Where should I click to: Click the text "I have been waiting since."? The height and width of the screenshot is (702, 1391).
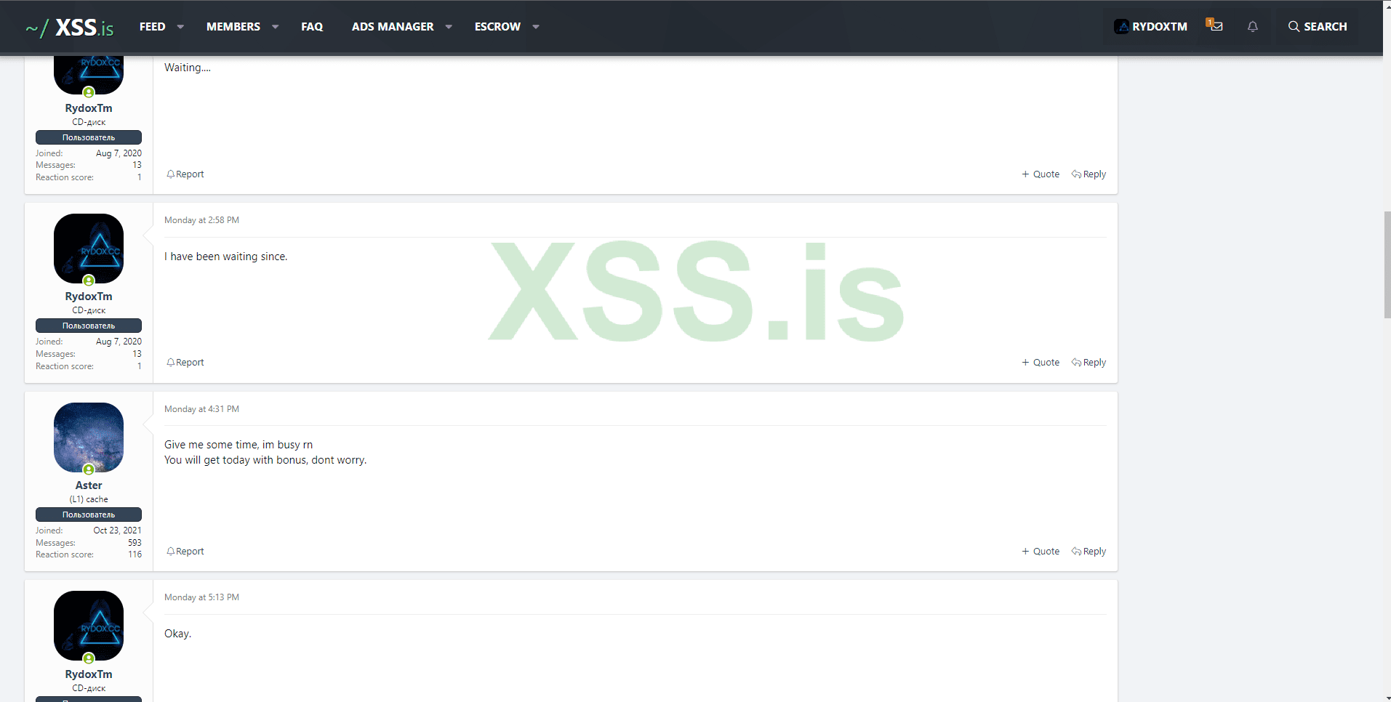[226, 257]
